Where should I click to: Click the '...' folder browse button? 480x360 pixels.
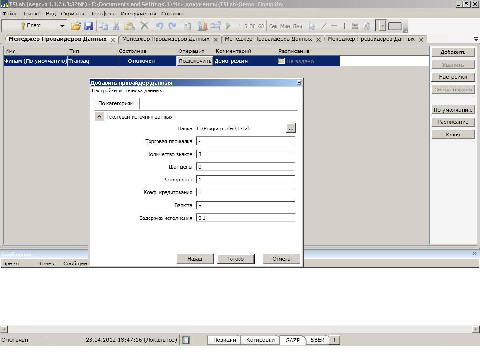point(291,128)
